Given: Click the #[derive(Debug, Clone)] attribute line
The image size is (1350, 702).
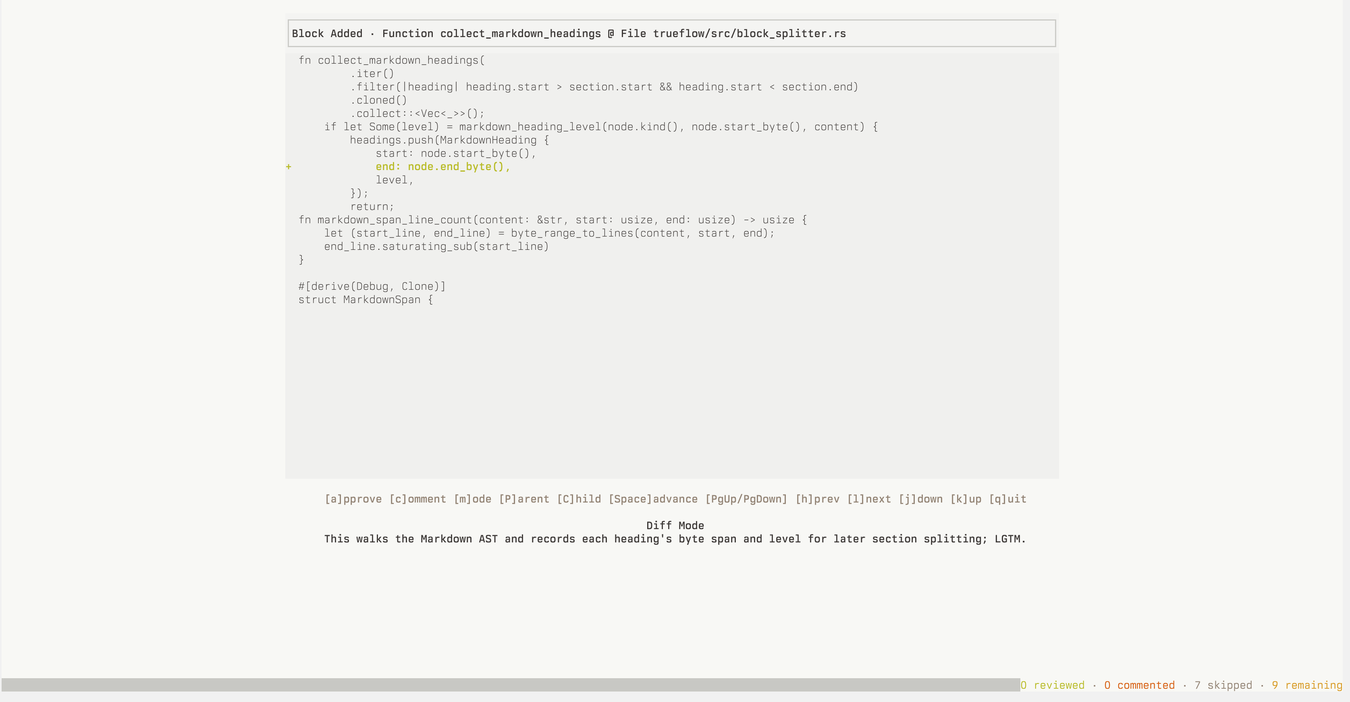Looking at the screenshot, I should [x=372, y=286].
